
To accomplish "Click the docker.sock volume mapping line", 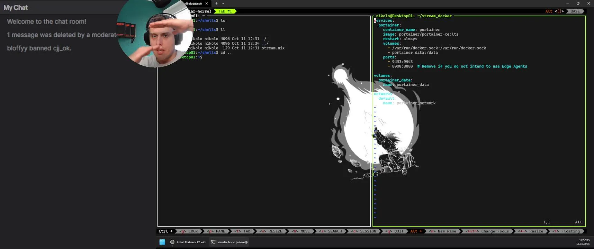I will pos(437,48).
